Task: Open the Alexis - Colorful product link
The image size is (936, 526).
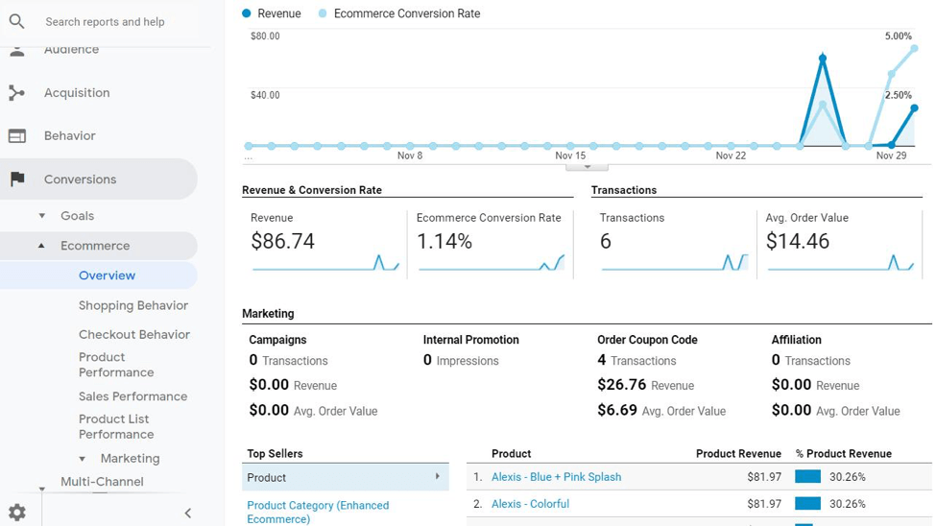Action: pos(530,504)
